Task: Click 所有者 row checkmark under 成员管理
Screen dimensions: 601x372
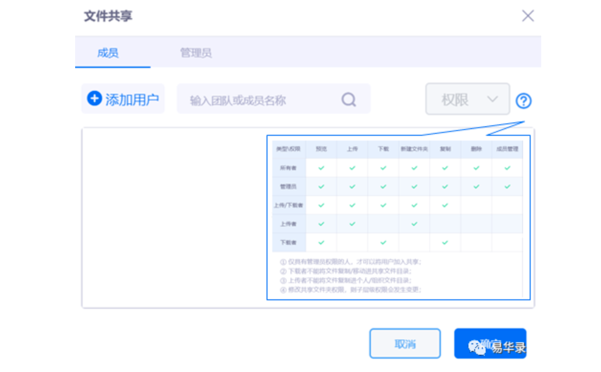Action: (x=507, y=168)
